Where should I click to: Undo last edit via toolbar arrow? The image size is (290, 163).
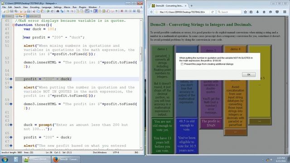click(48, 11)
